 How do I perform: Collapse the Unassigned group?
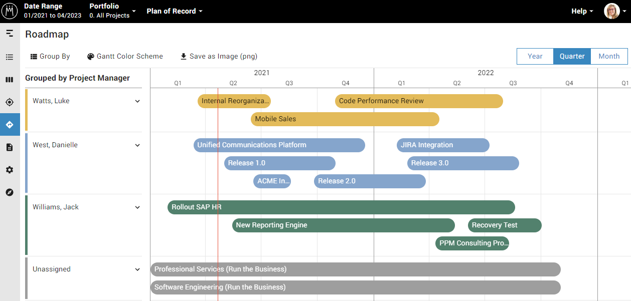(x=137, y=269)
